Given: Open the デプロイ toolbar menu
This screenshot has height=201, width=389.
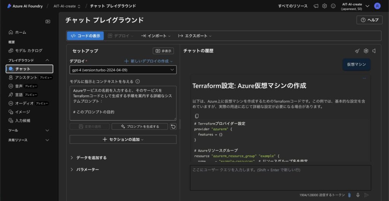Looking at the screenshot, I should pos(120,36).
